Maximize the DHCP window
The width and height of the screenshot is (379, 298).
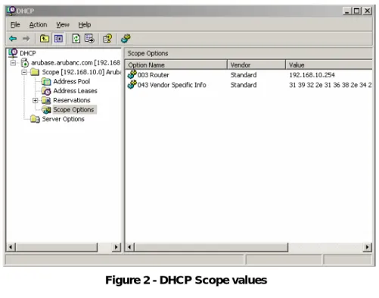[x=357, y=11]
